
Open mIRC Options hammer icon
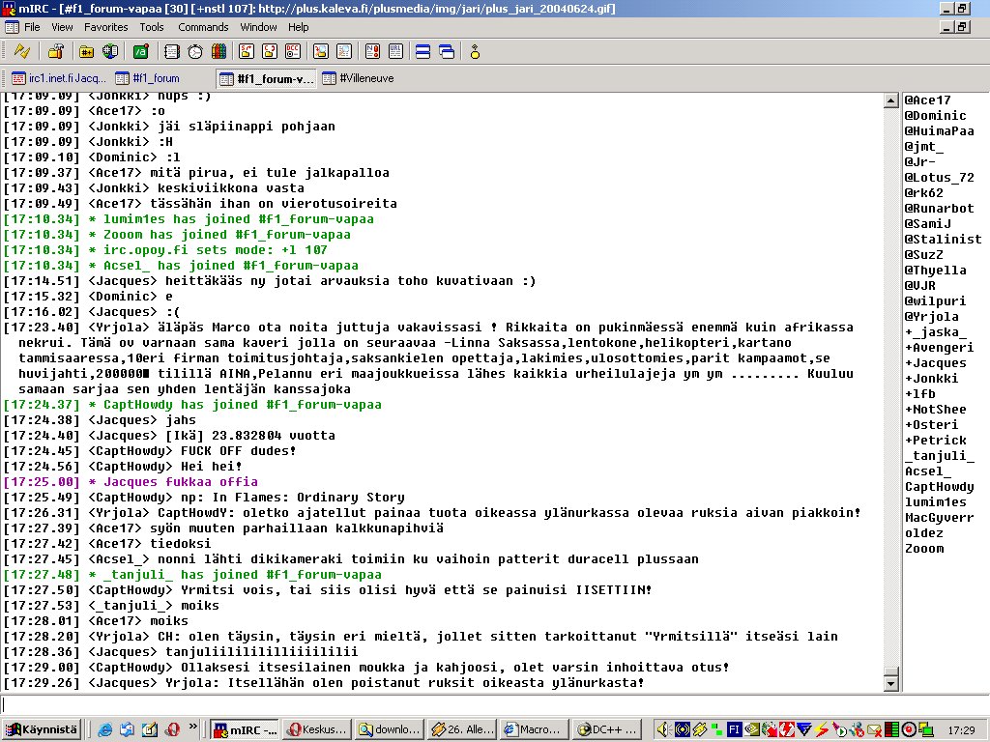point(56,51)
